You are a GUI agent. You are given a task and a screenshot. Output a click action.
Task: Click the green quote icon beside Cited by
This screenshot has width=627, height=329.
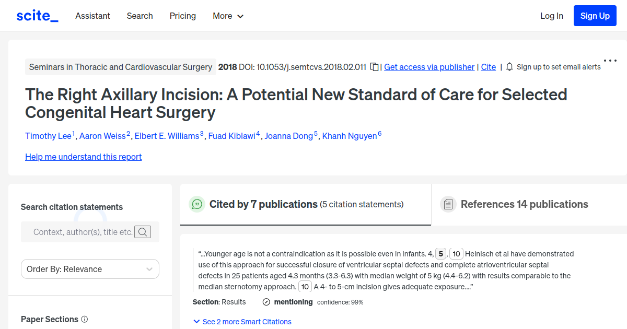(197, 204)
